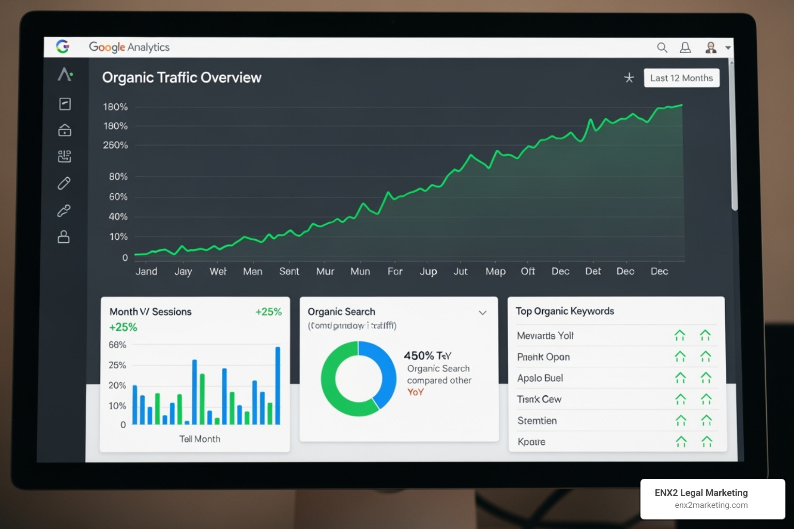
Task: Open notifications via the bell icon
Action: (x=685, y=47)
